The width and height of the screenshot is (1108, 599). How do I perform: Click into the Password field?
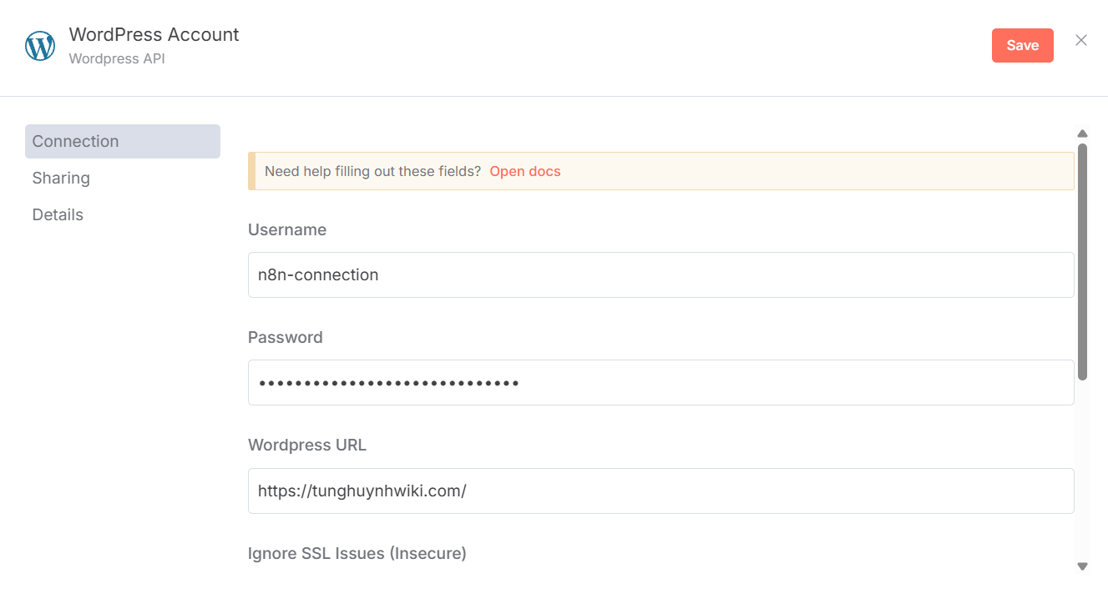click(x=660, y=383)
